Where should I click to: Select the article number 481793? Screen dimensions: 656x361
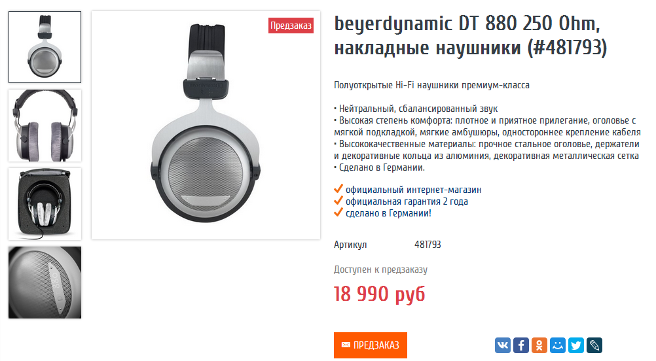click(428, 245)
